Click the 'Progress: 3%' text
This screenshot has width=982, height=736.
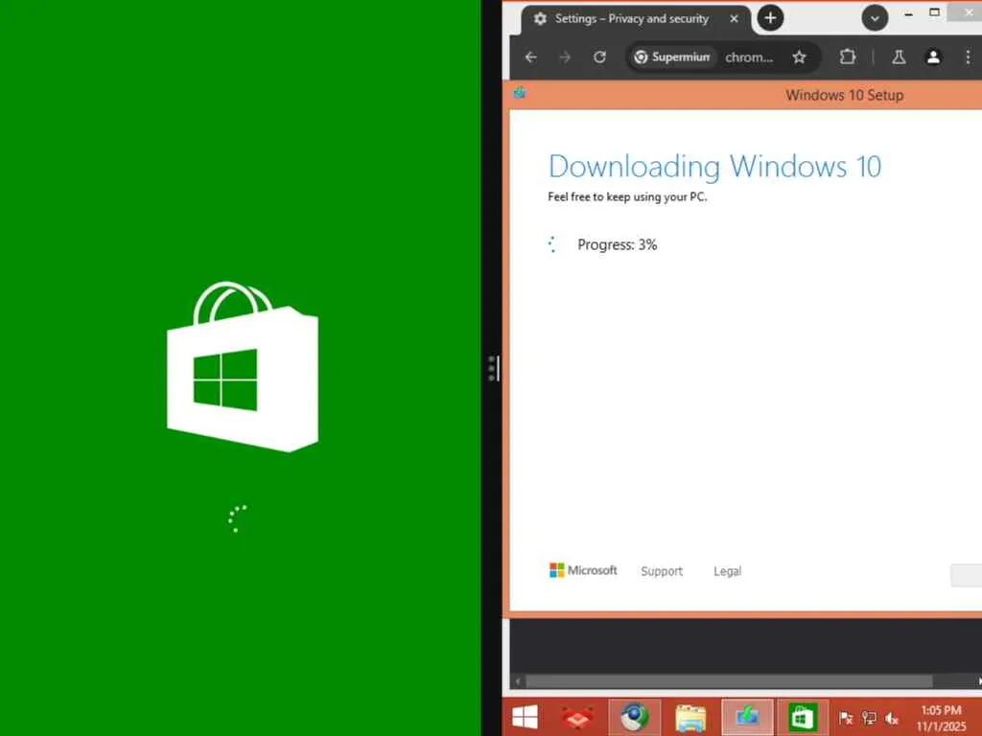click(x=617, y=244)
